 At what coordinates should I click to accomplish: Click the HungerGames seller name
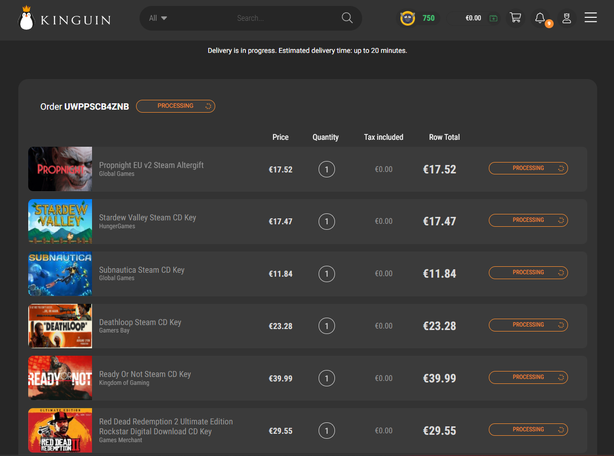[x=117, y=226]
